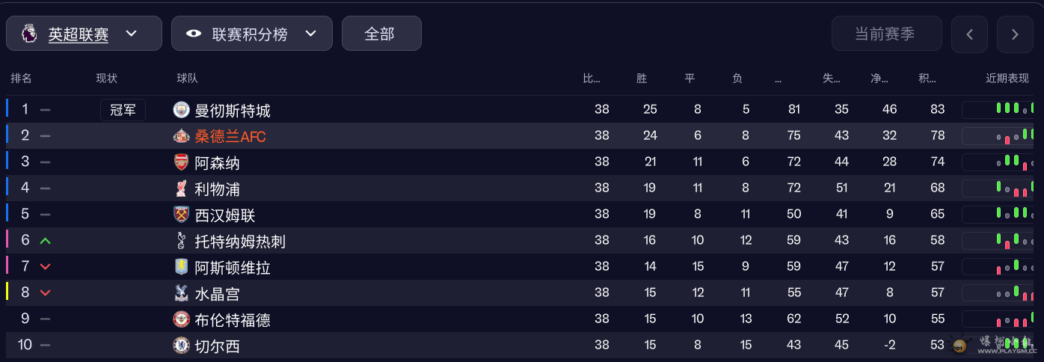Click the eye icon in 联赛积分榜 selector
Screen dimensions: 1044x362
tap(194, 34)
